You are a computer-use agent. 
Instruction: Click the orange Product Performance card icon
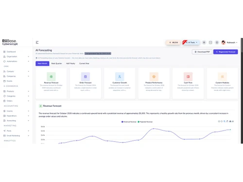click(x=154, y=77)
